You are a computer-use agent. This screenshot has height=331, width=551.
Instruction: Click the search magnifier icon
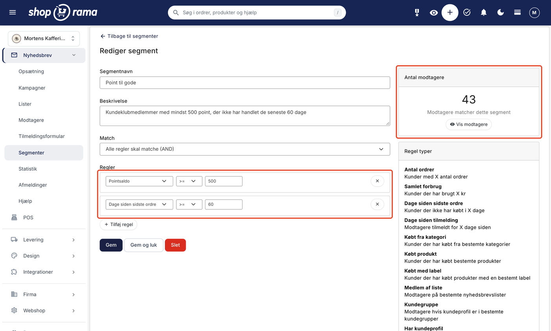(x=176, y=13)
